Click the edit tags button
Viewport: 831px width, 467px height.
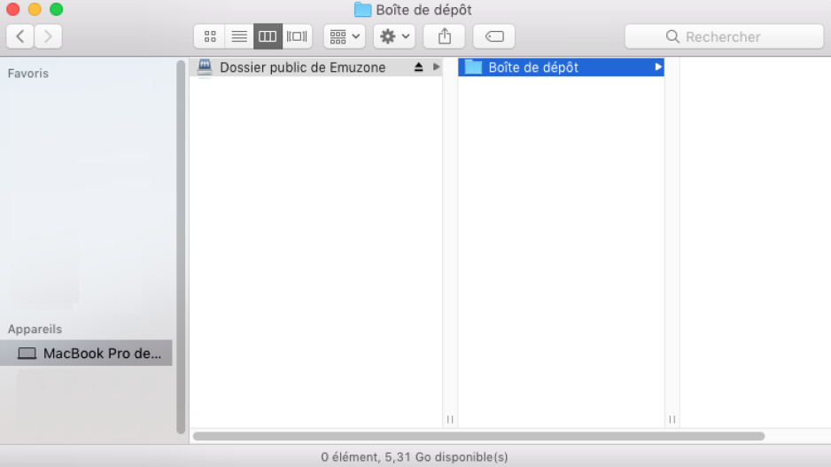click(x=494, y=36)
